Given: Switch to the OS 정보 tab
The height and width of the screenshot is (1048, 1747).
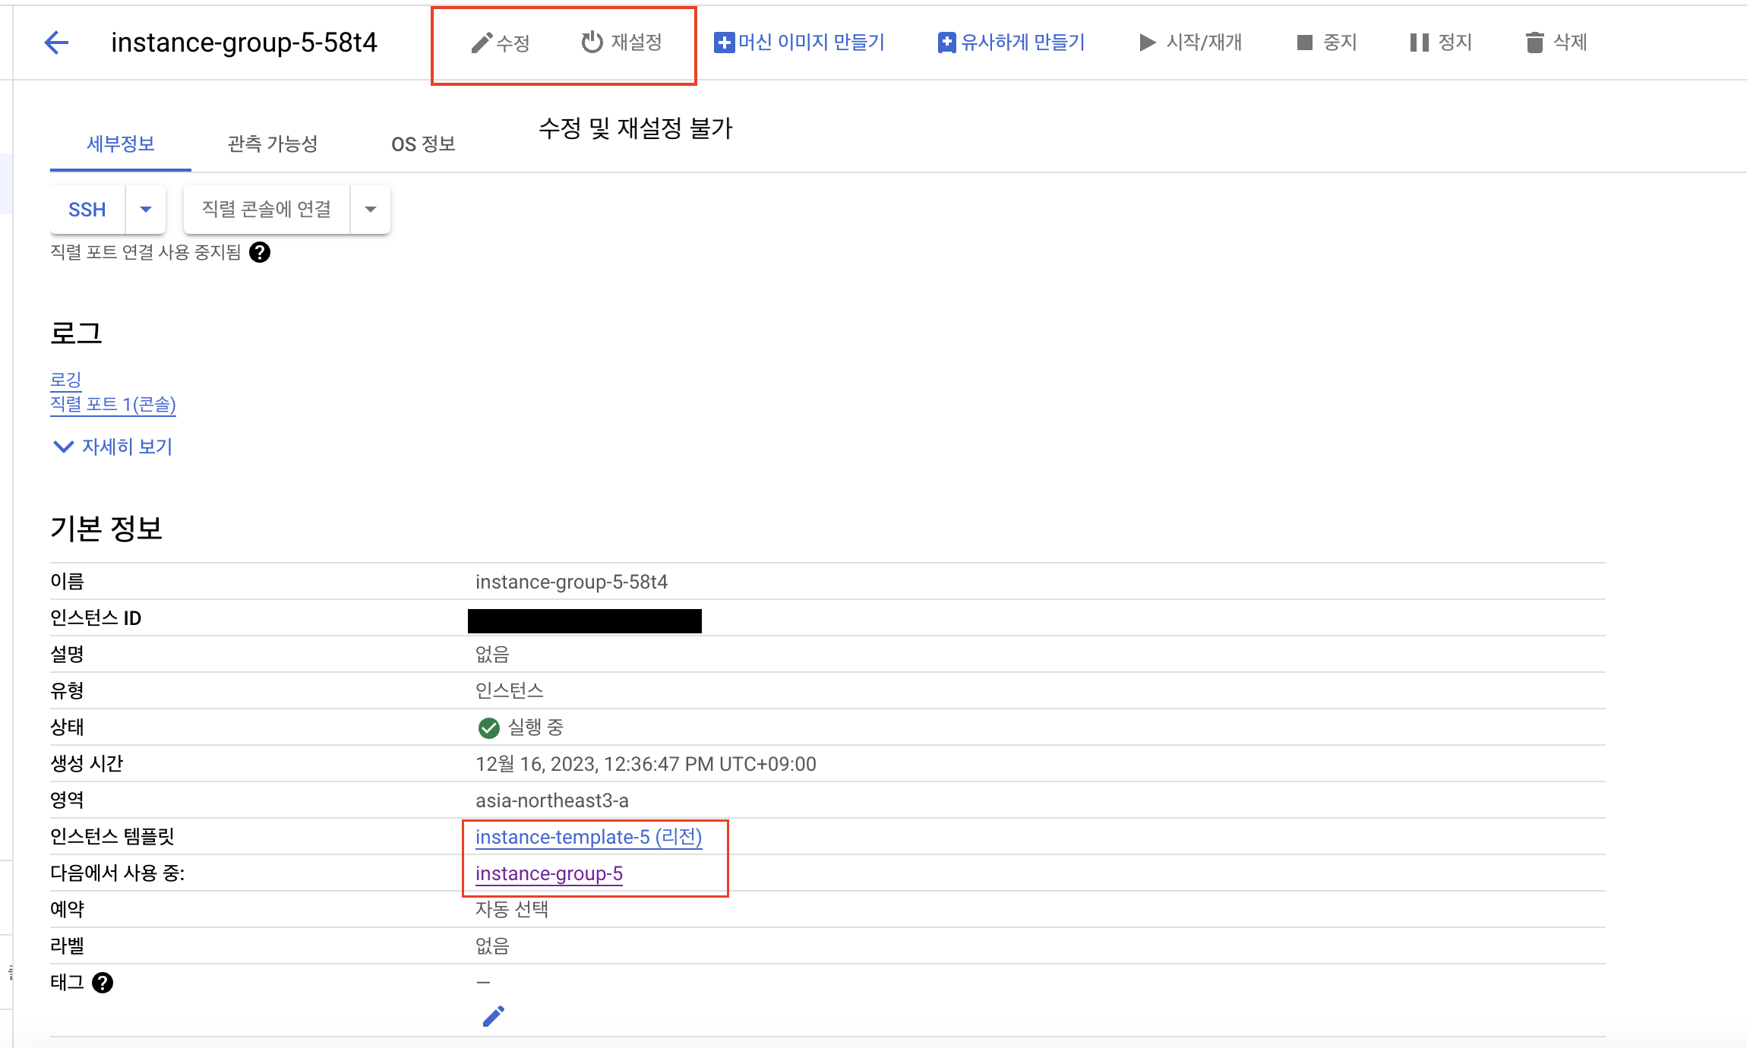Looking at the screenshot, I should point(423,144).
